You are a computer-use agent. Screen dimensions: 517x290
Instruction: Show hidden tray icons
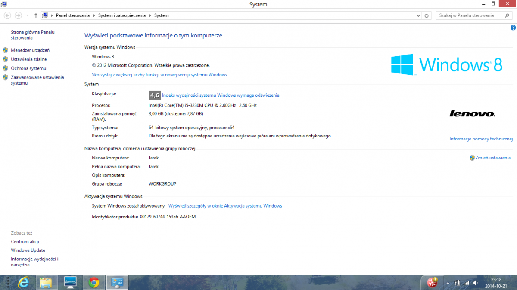(448, 283)
